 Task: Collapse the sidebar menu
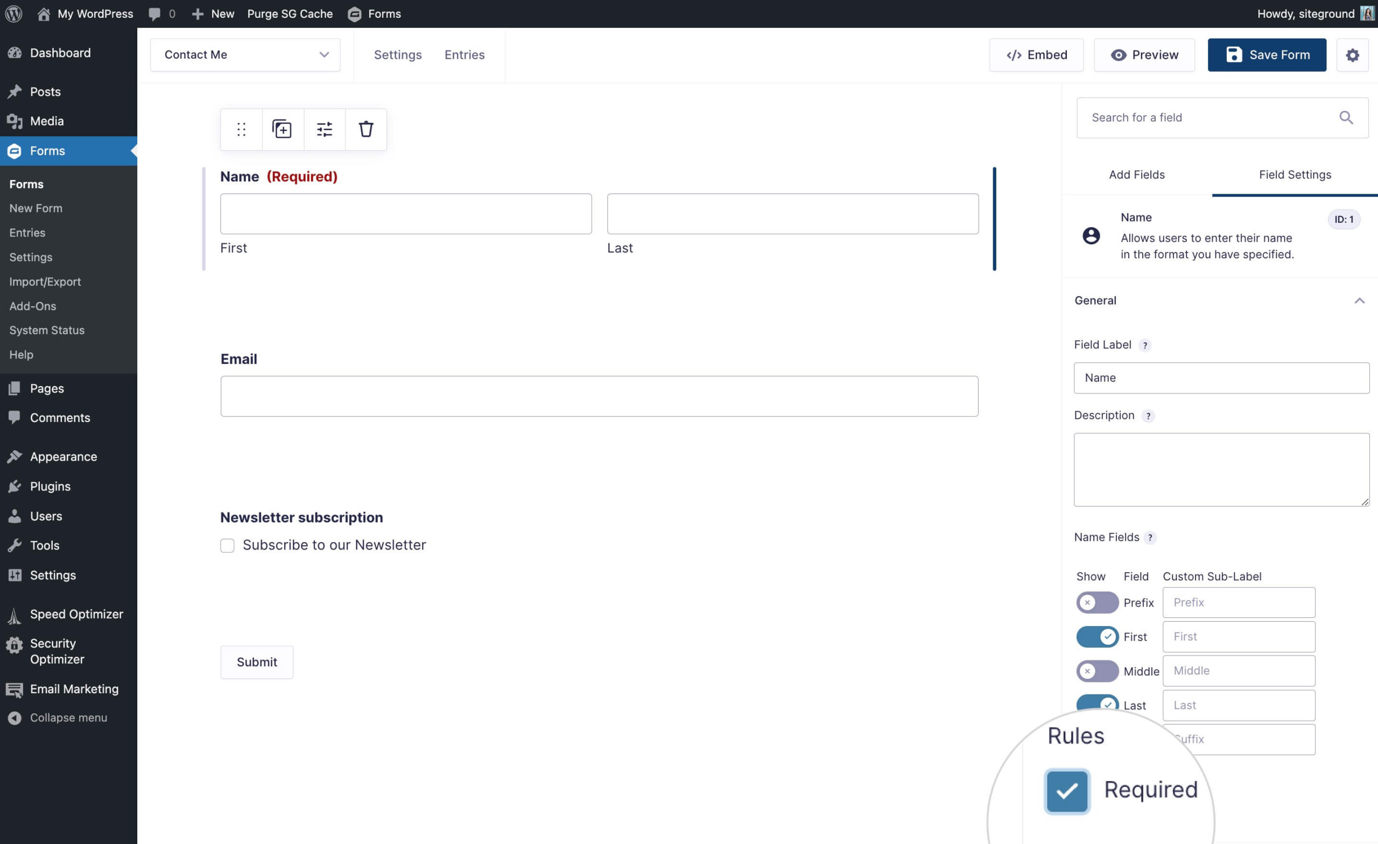[x=68, y=718]
